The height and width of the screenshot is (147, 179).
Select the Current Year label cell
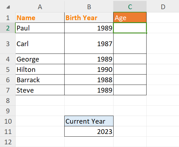pos(89,121)
